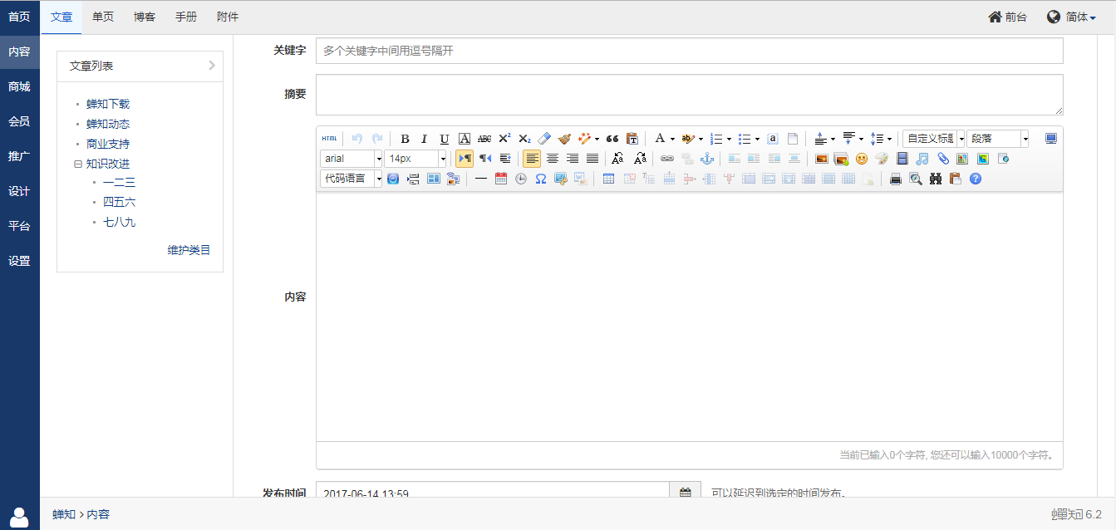Open the 蝉知动态 category link
The image size is (1116, 530).
click(x=108, y=124)
